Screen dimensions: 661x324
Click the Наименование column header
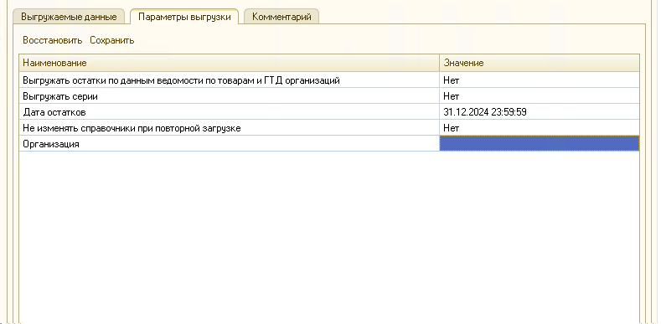[230, 63]
